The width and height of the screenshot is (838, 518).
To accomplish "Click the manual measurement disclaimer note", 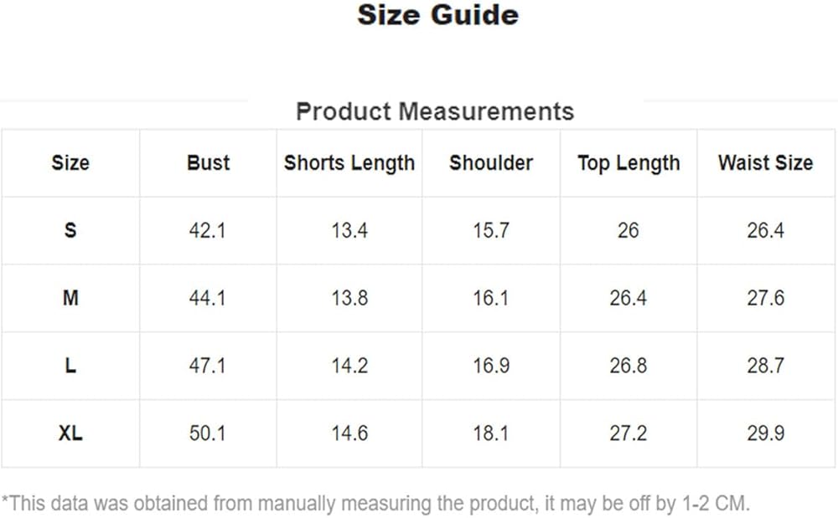I will click(x=375, y=503).
